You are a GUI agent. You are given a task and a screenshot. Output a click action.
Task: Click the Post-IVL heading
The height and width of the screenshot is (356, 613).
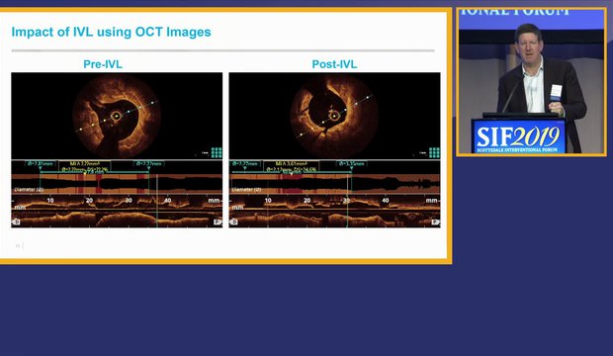pos(334,64)
